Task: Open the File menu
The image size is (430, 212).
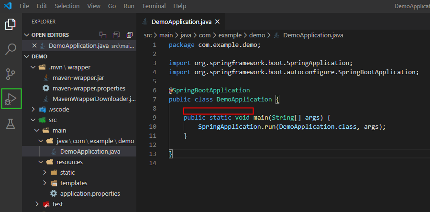Action: pyautogui.click(x=24, y=6)
